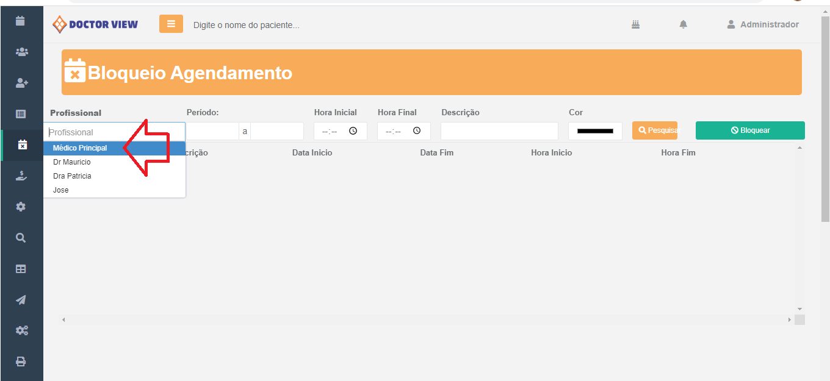Open the black Cor color swatch
Screen dimensions: 830x381
(x=594, y=131)
